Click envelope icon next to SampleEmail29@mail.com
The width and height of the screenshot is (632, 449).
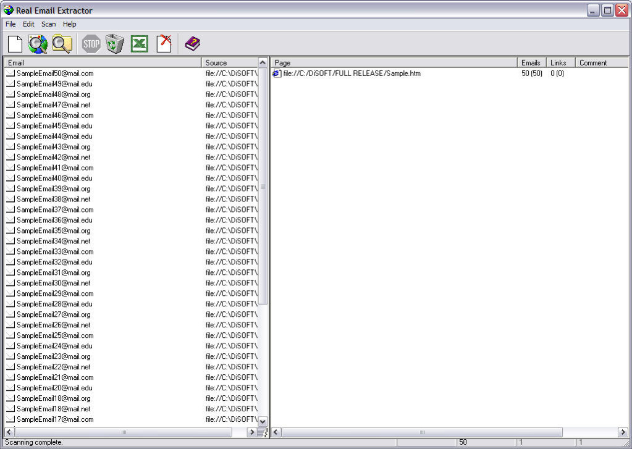(x=11, y=293)
